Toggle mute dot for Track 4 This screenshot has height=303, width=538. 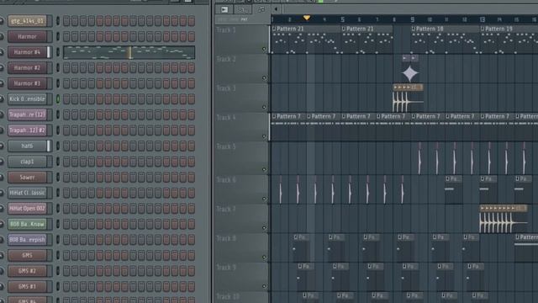click(264, 136)
